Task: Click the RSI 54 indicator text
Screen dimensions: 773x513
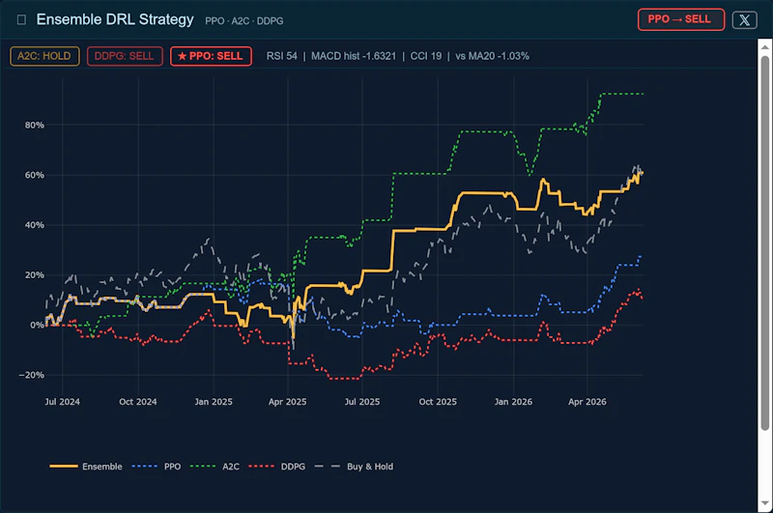Action: pyautogui.click(x=282, y=56)
